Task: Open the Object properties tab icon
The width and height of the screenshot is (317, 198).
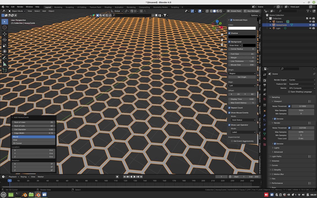Action: click(x=265, y=111)
